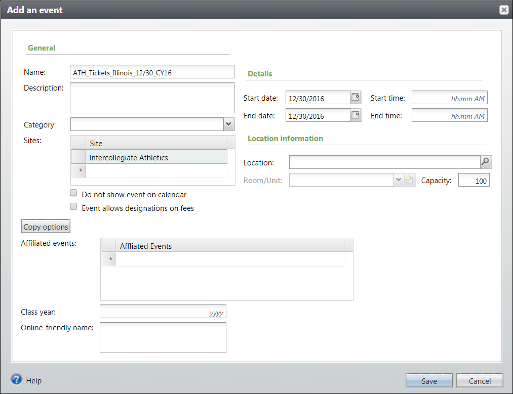Click the Name text field
Image resolution: width=513 pixels, height=394 pixels.
[152, 72]
